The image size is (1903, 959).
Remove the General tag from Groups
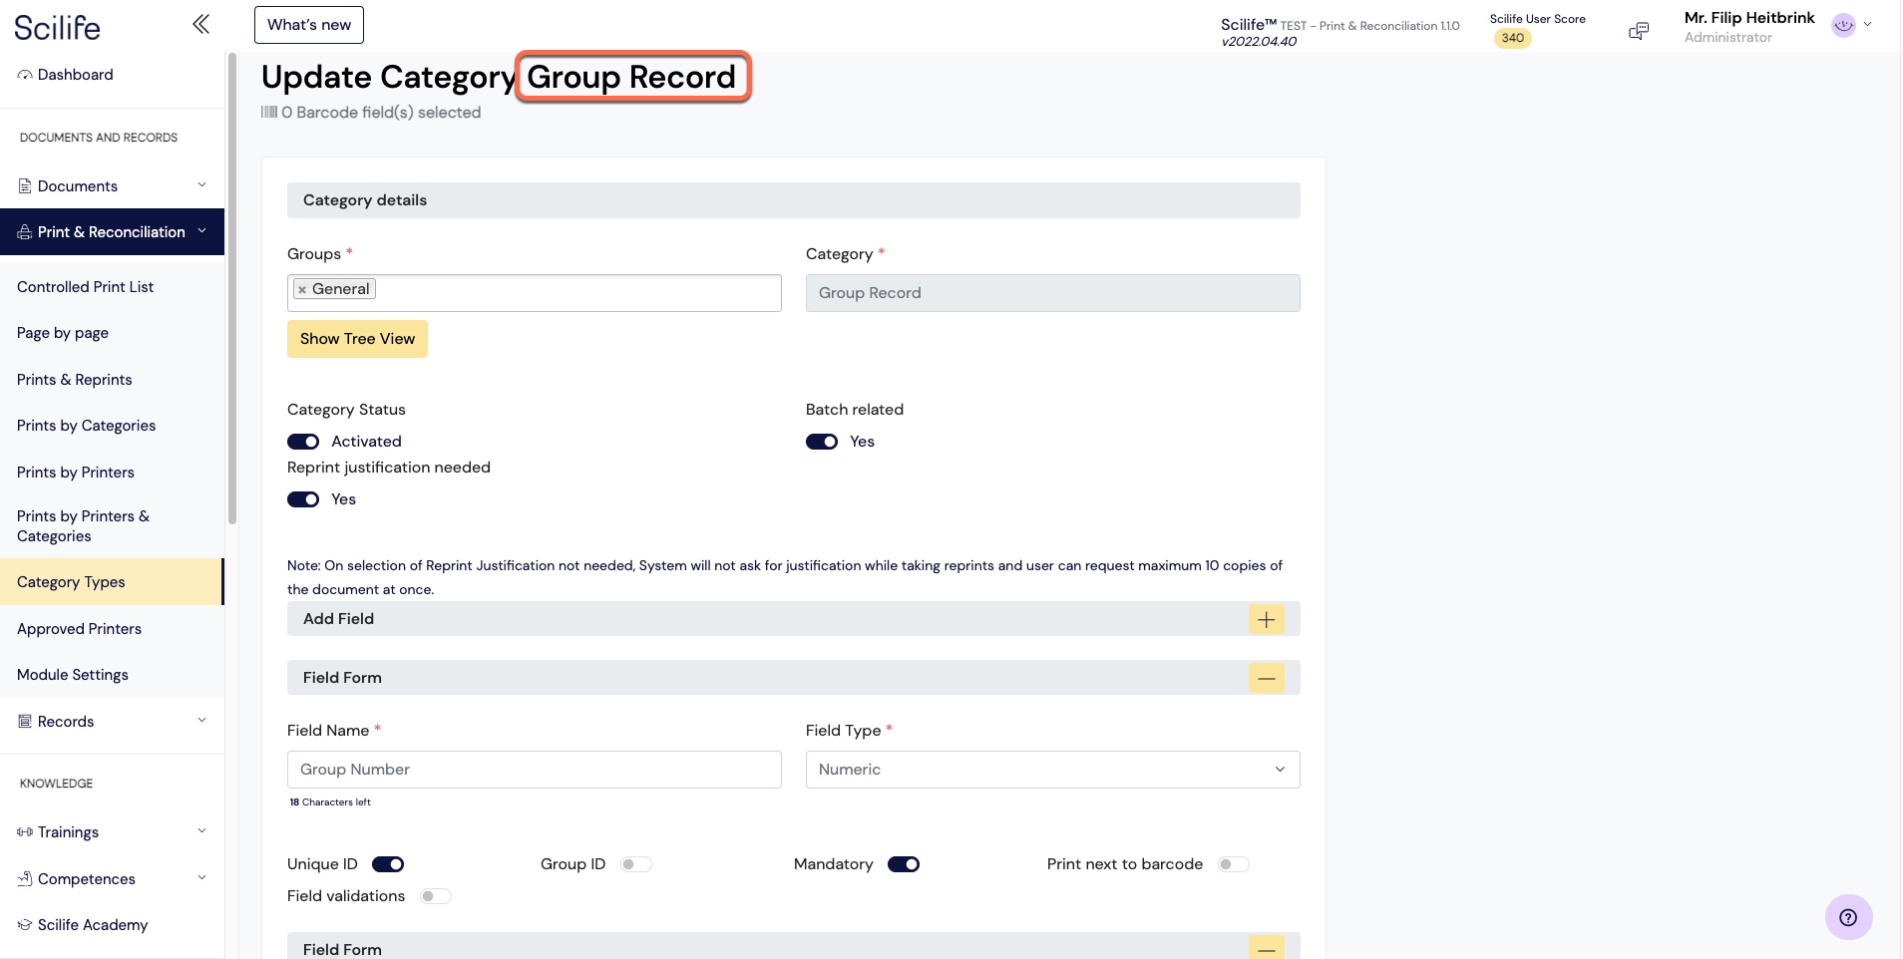click(x=302, y=290)
